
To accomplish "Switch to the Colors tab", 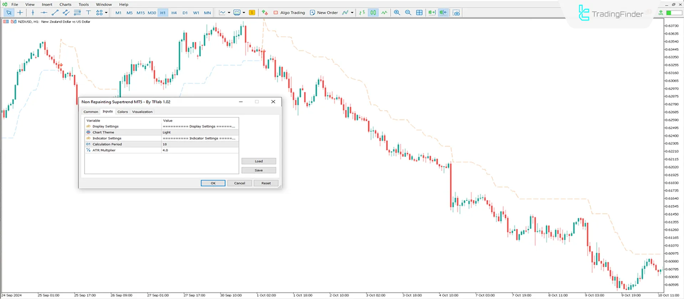I will tap(123, 112).
